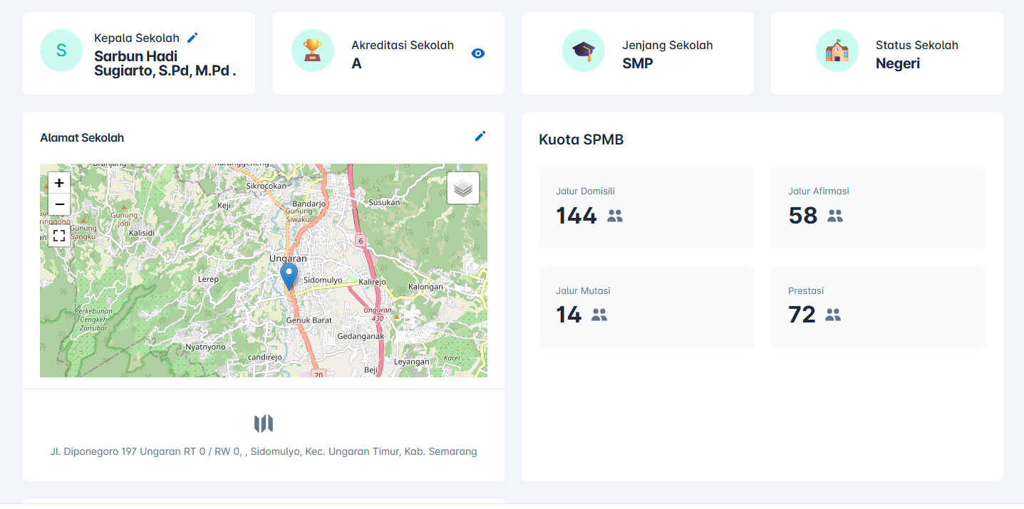Viewport: 1024px width, 509px height.
Task: Click people icon next to Jalur Domisili 144
Action: (615, 216)
